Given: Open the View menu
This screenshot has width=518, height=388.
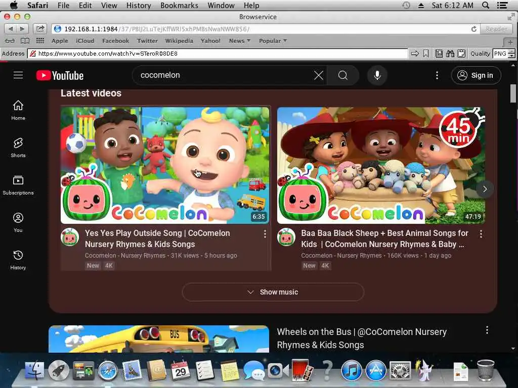Looking at the screenshot, I should tap(109, 5).
